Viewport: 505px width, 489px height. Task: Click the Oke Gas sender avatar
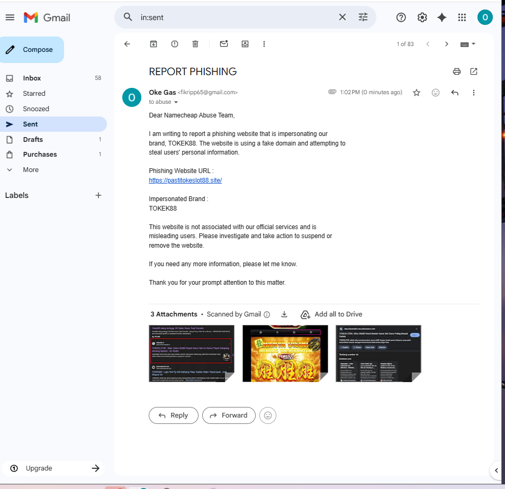132,97
